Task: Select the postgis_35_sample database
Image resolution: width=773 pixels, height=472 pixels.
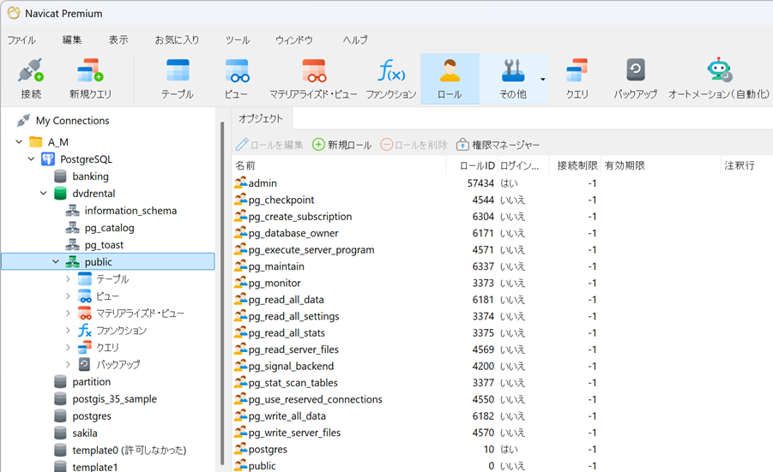Action: point(114,398)
